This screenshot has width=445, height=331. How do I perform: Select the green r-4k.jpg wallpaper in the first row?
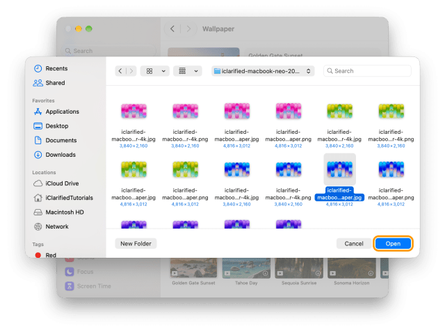pyautogui.click(x=340, y=111)
